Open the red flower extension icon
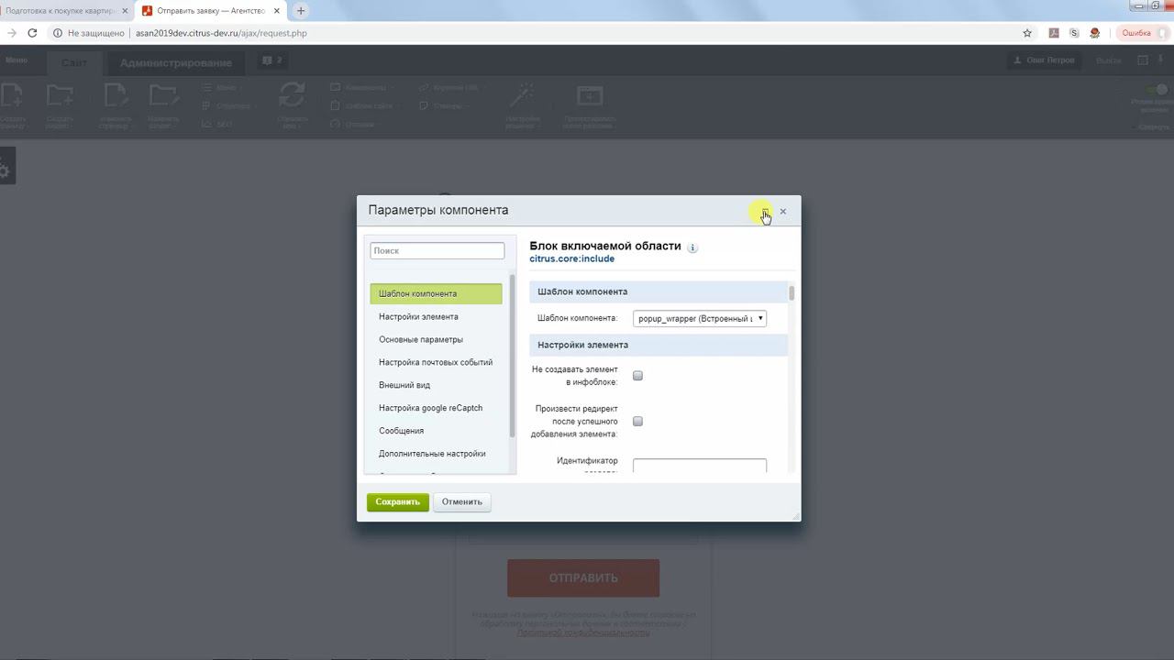 click(x=1095, y=33)
